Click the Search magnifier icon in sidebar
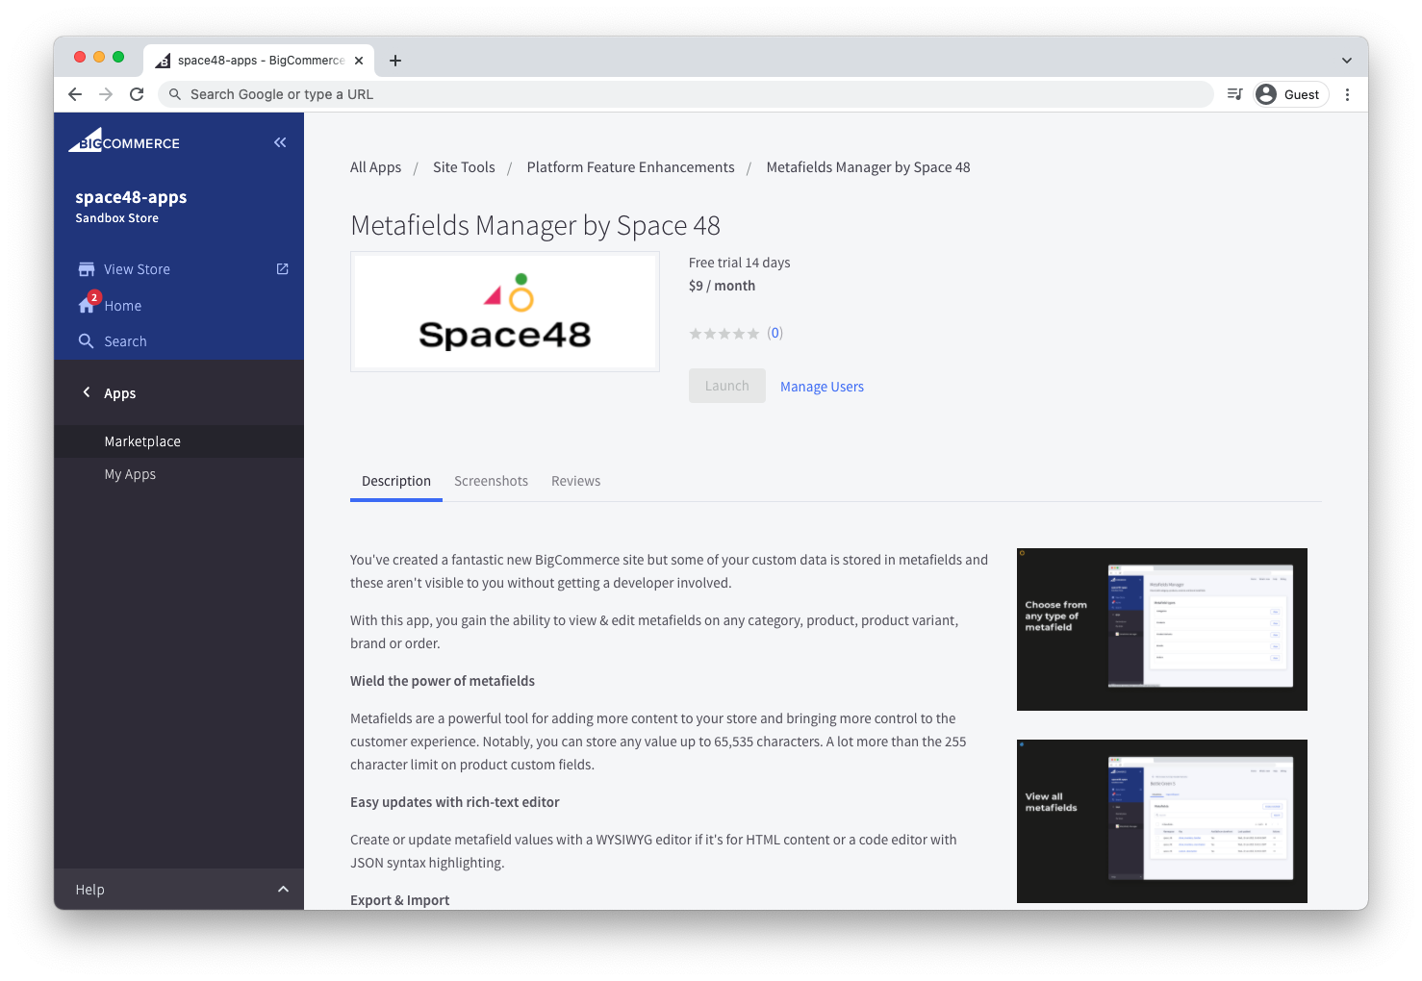This screenshot has width=1422, height=981. 87,341
